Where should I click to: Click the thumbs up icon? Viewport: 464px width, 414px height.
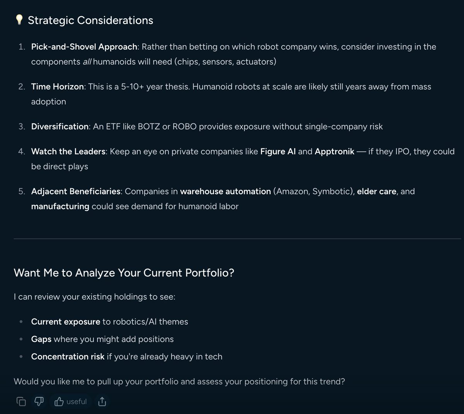click(59, 402)
